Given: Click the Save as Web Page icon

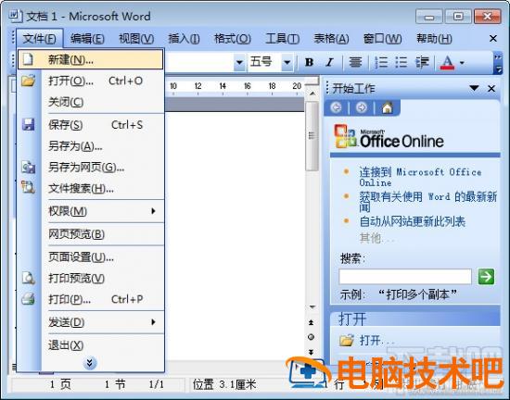Looking at the screenshot, I should click(x=29, y=167).
